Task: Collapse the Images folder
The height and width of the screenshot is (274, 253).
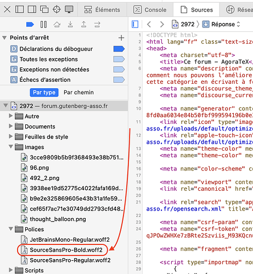Action: click(x=11, y=147)
